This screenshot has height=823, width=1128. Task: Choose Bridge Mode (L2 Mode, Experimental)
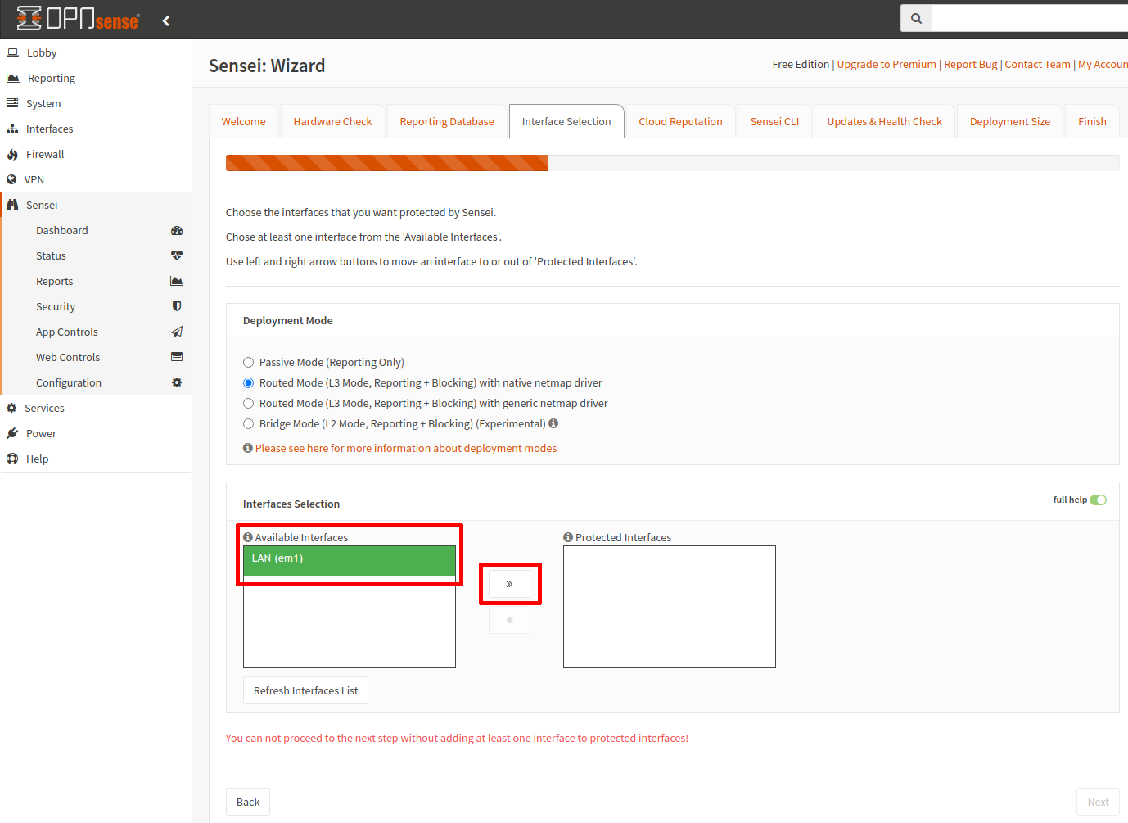point(248,423)
